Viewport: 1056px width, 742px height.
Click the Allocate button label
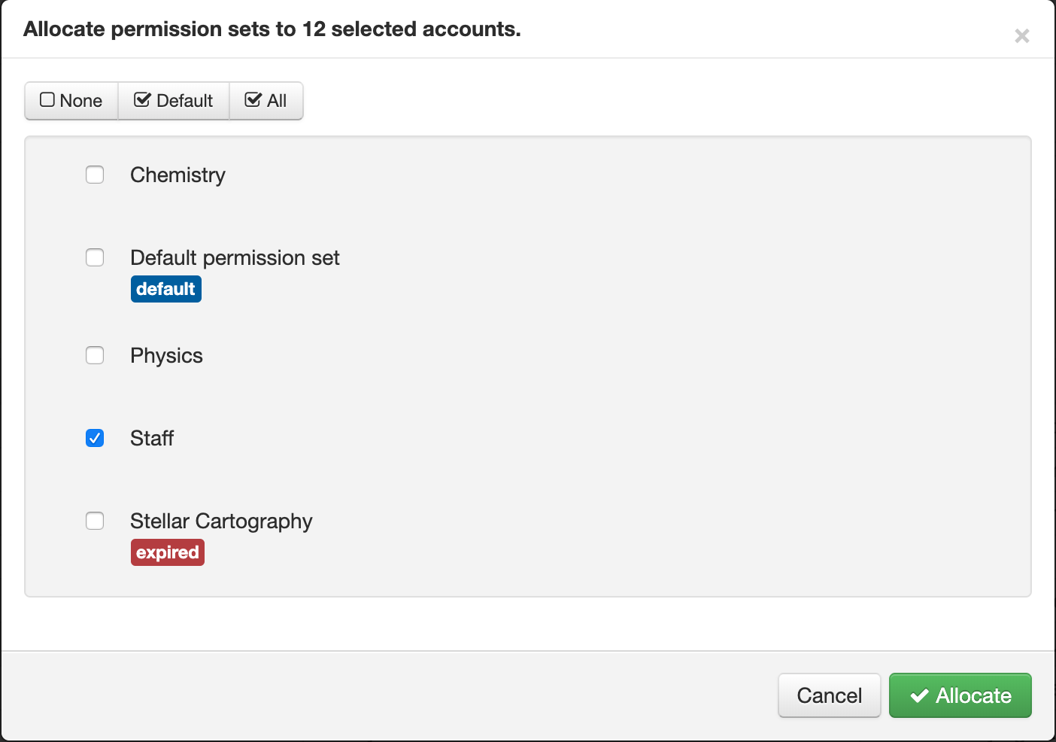point(973,696)
